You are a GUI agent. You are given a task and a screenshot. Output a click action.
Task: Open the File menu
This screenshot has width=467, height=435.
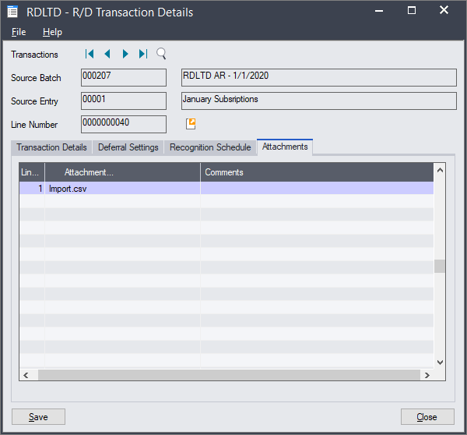19,32
